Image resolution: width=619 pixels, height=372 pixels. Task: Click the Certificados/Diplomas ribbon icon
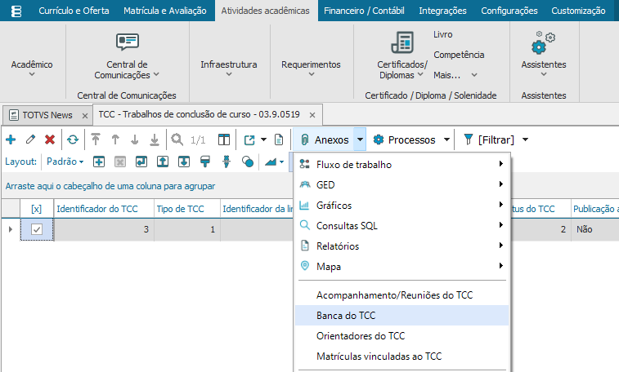(401, 42)
